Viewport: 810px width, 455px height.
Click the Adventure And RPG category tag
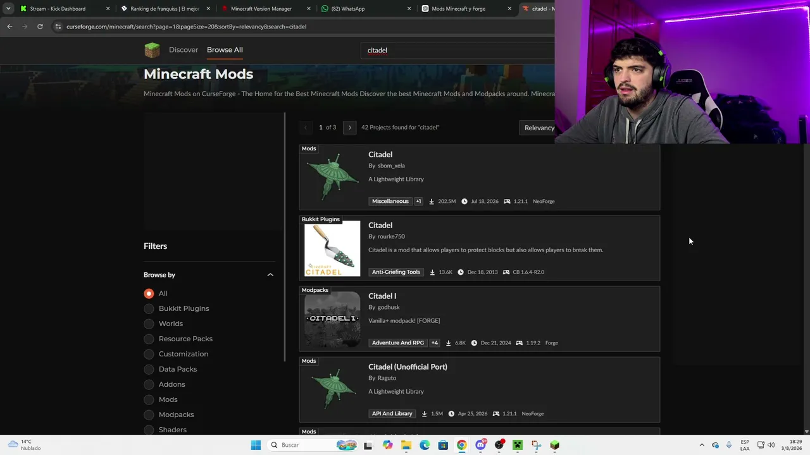pos(398,343)
